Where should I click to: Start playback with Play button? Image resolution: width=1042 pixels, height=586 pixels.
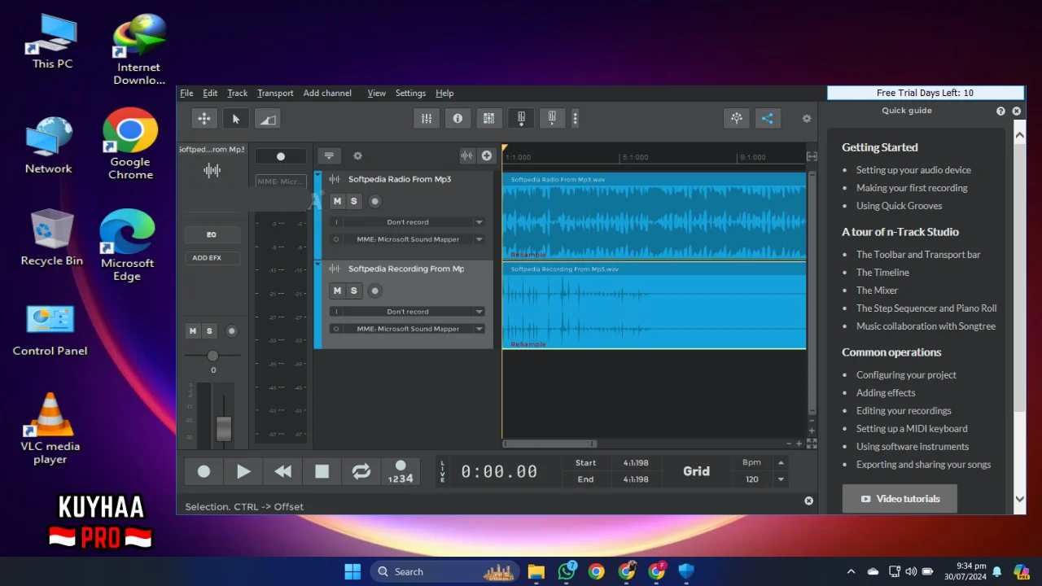tap(243, 471)
